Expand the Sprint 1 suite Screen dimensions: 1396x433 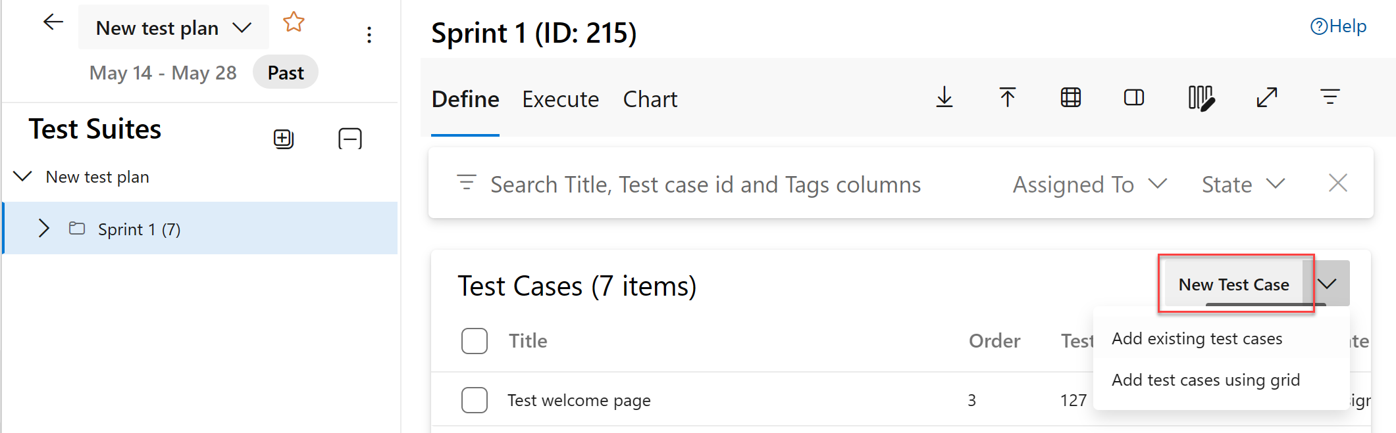click(44, 228)
